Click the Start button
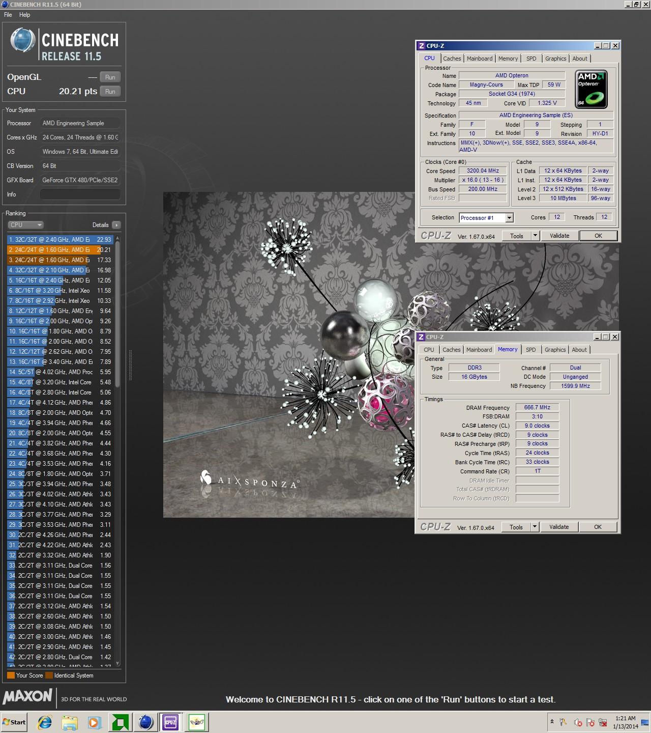The height and width of the screenshot is (733, 651). (x=14, y=722)
